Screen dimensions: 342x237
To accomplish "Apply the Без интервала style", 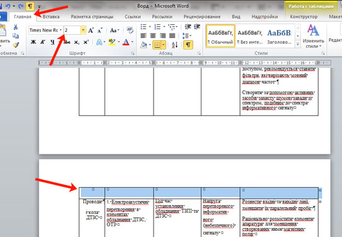I will 250,36.
